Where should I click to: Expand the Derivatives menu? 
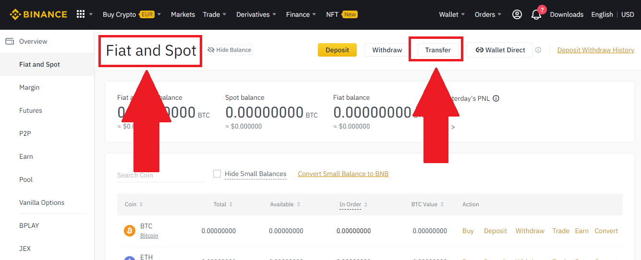[x=256, y=14]
